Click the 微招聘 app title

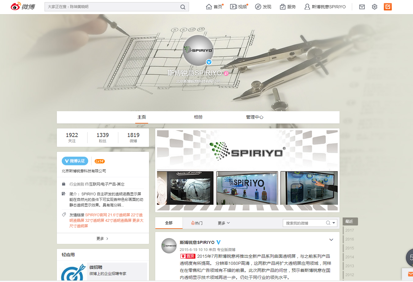point(96,267)
